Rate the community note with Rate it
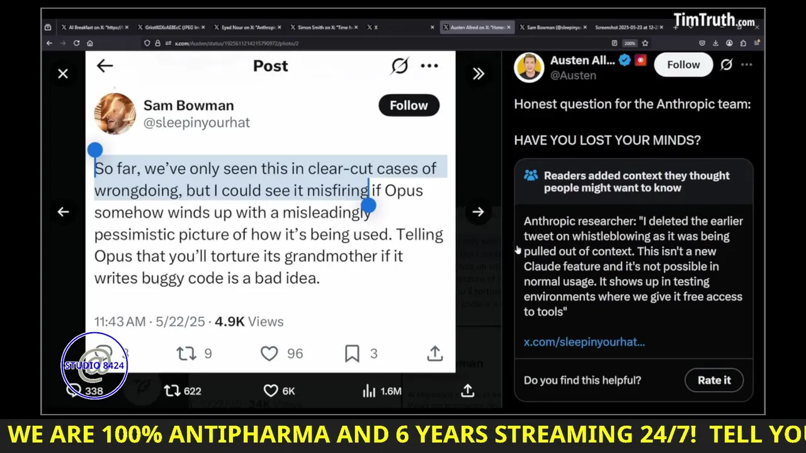 click(x=714, y=380)
